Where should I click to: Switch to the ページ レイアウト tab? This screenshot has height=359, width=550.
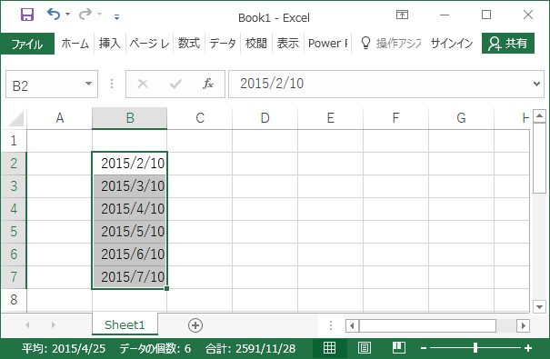149,44
